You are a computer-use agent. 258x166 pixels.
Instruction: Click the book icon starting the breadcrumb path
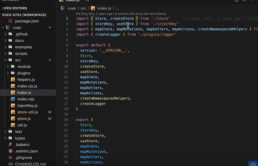[x=63, y=8]
